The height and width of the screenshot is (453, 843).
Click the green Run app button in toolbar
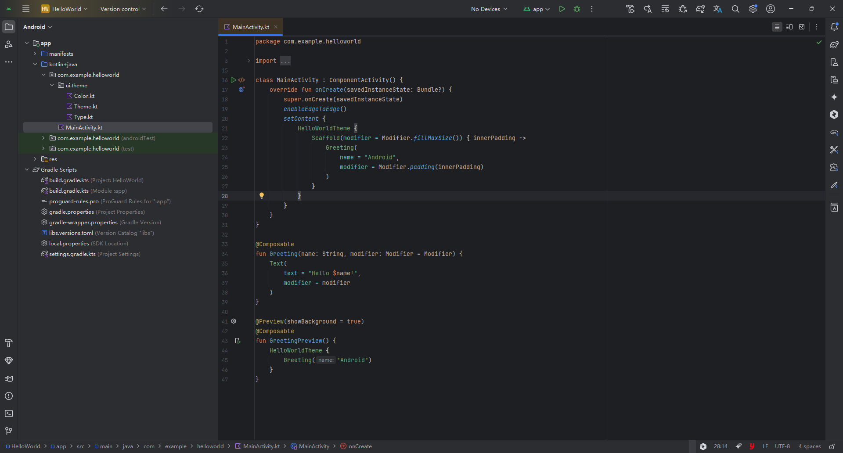pyautogui.click(x=562, y=9)
